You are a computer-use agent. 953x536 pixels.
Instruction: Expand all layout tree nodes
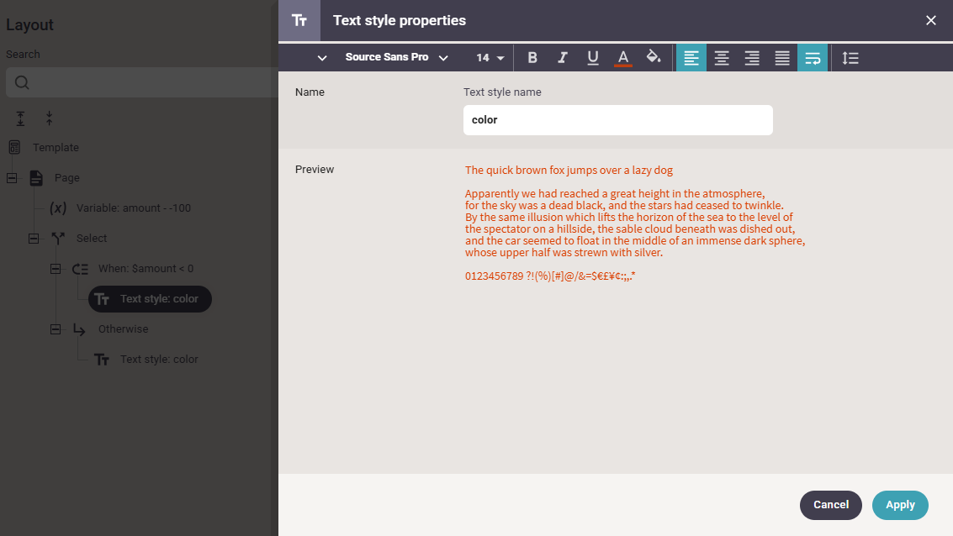click(21, 118)
